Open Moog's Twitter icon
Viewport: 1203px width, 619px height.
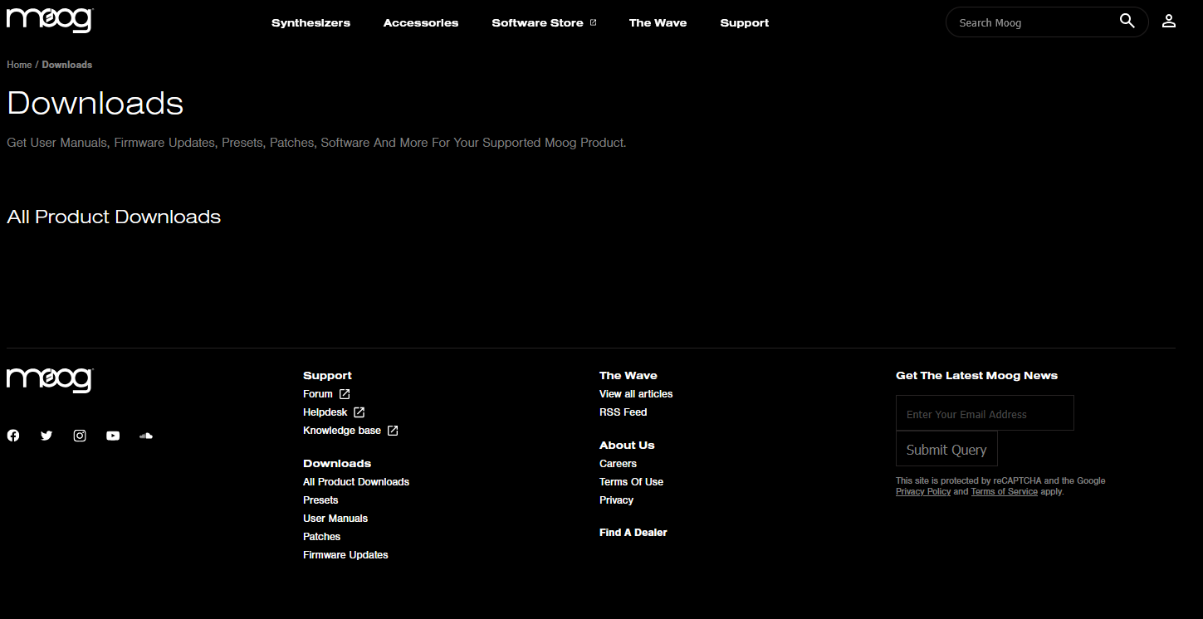coord(46,436)
